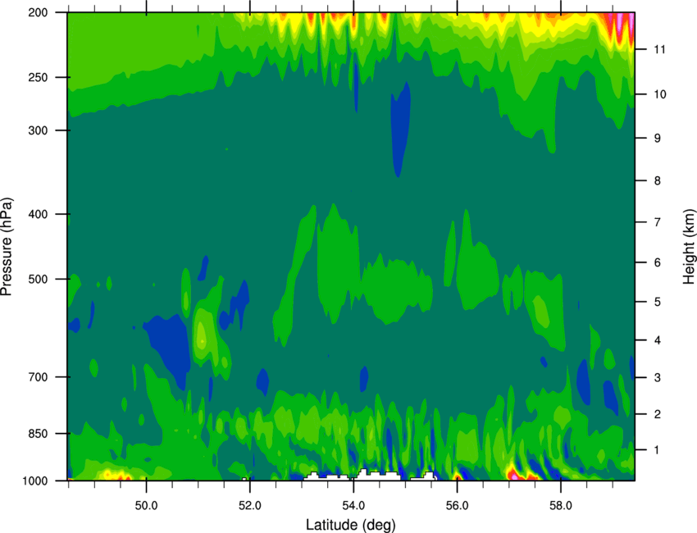This screenshot has height=533, width=697.
Task: Click the 7 km height label
Action: coord(657,222)
